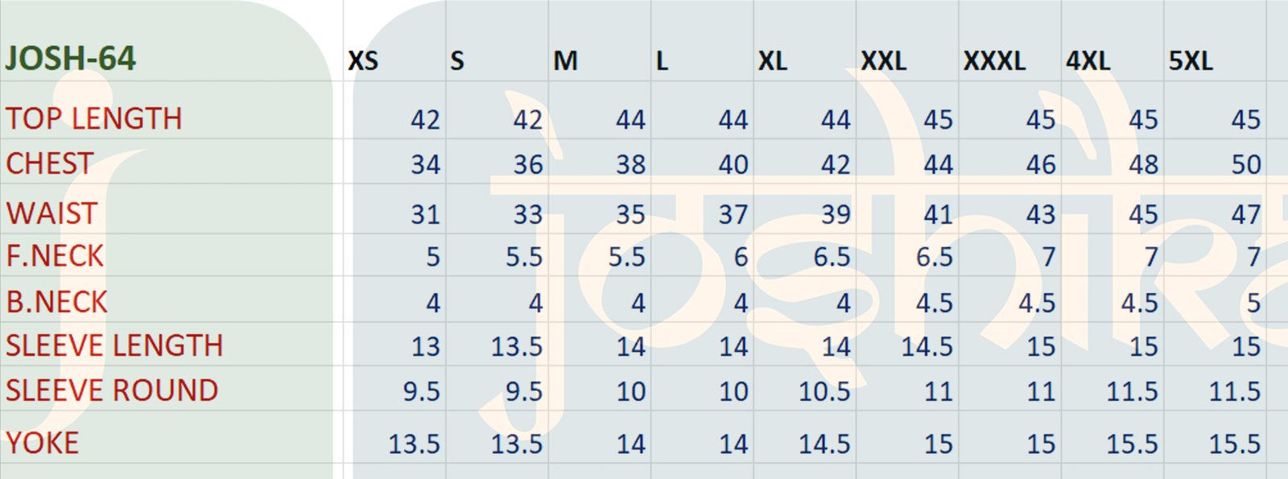Select the B.NECK row label

[56, 302]
